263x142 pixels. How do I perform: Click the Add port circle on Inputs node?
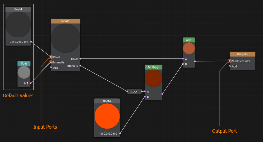pyautogui.click(x=51, y=68)
